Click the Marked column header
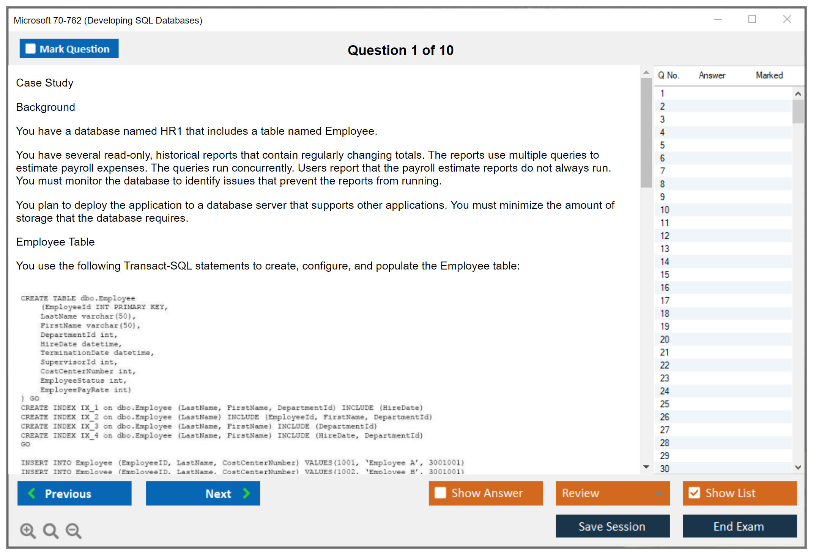Viewport: 816px width, 558px height. 769,75
